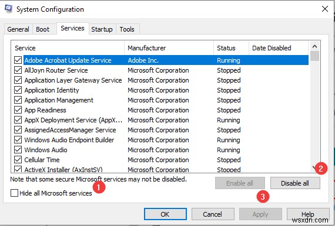Select the AllJoyn Router Service name

click(56, 70)
